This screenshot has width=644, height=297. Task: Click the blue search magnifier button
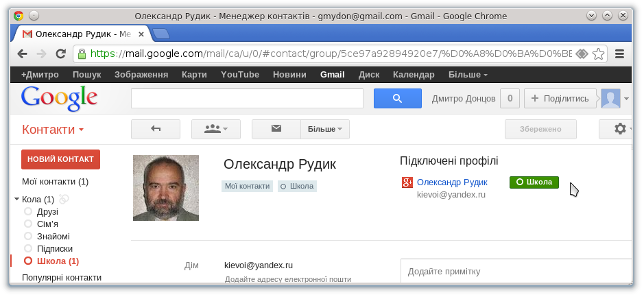[397, 99]
